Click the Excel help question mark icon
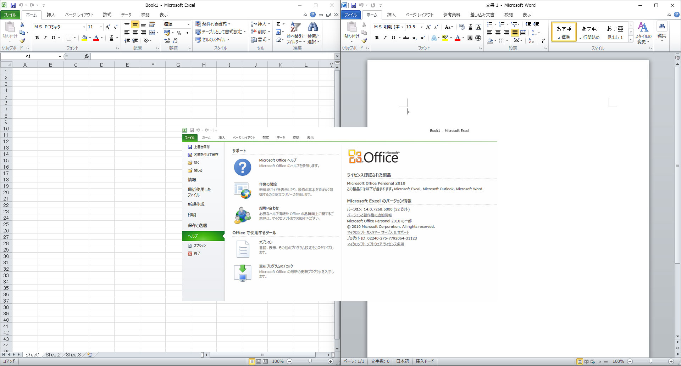Image resolution: width=681 pixels, height=366 pixels. coord(312,15)
